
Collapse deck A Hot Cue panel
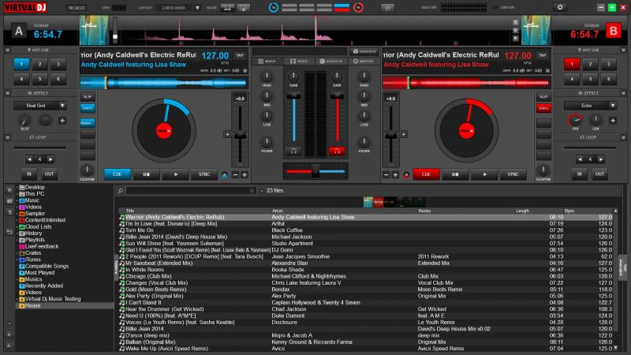8,50
